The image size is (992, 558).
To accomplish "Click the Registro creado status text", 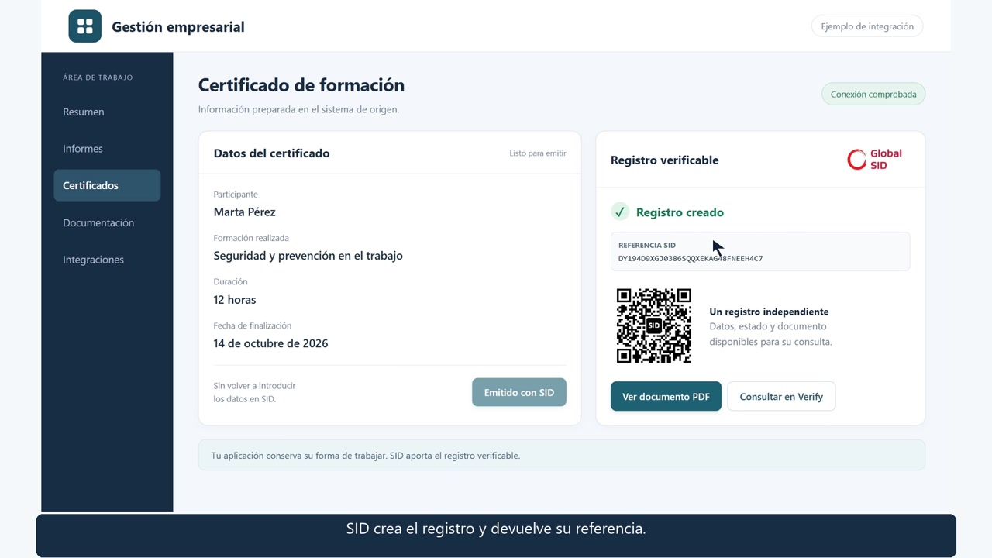I will (x=680, y=212).
